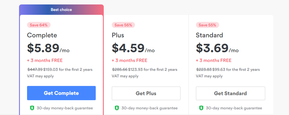
Task: Click the $5.89/mo price
Action: pyautogui.click(x=48, y=48)
